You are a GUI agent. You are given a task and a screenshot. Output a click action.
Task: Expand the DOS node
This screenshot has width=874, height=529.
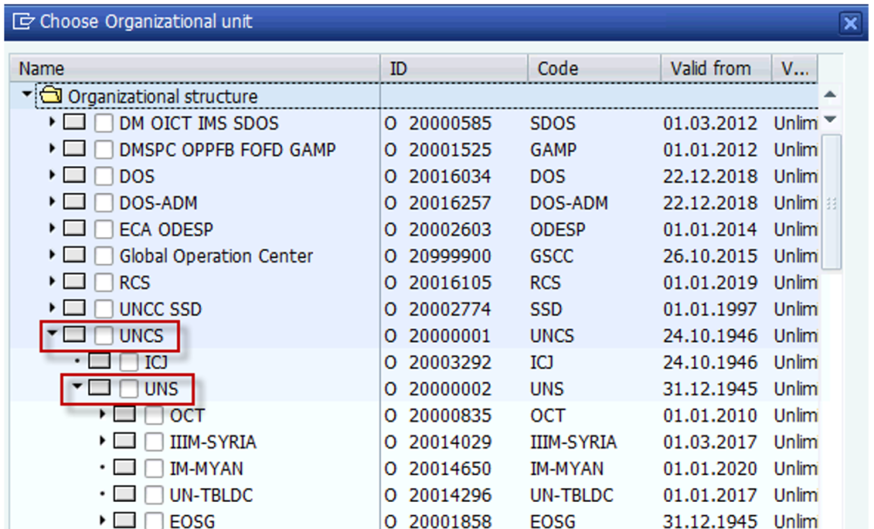point(52,175)
